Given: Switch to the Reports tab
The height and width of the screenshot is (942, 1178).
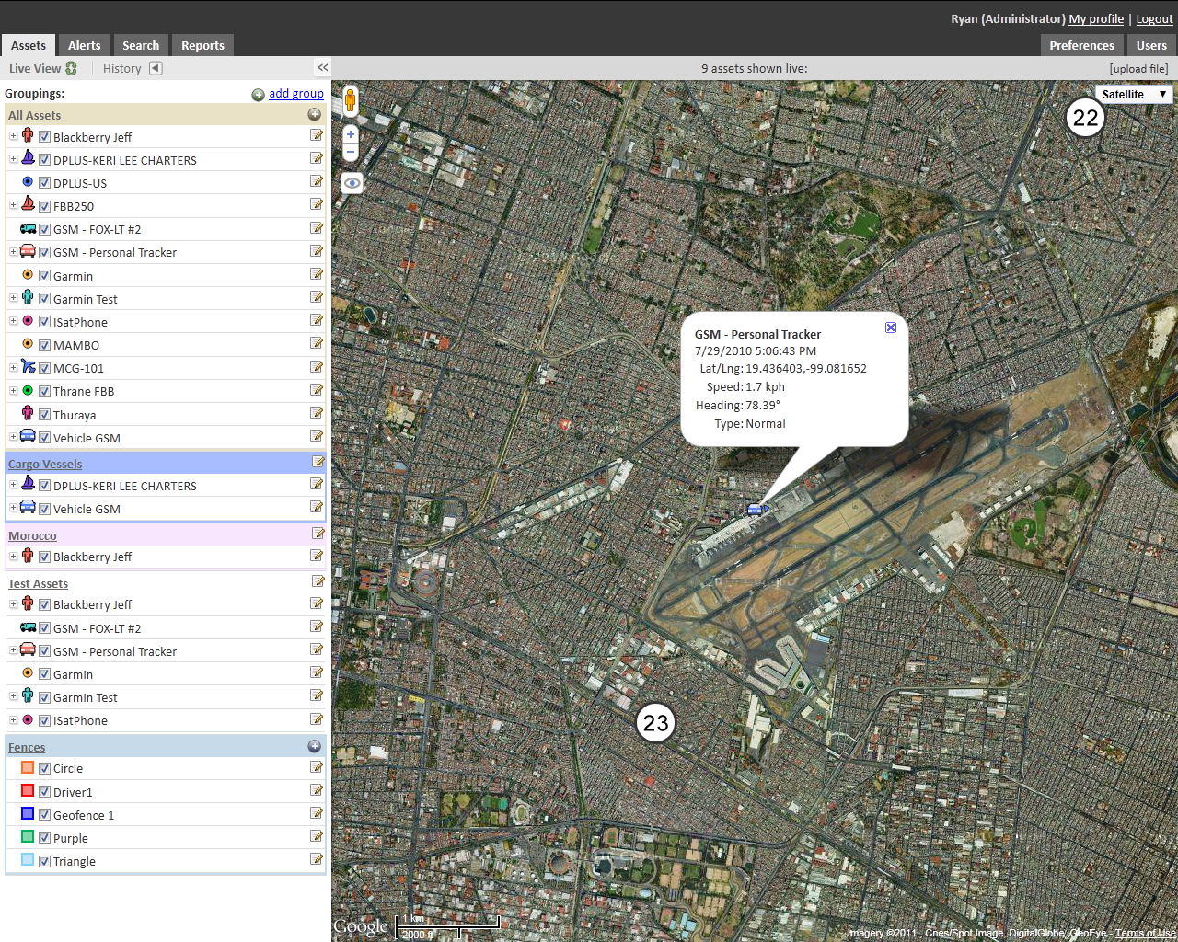Looking at the screenshot, I should point(202,44).
